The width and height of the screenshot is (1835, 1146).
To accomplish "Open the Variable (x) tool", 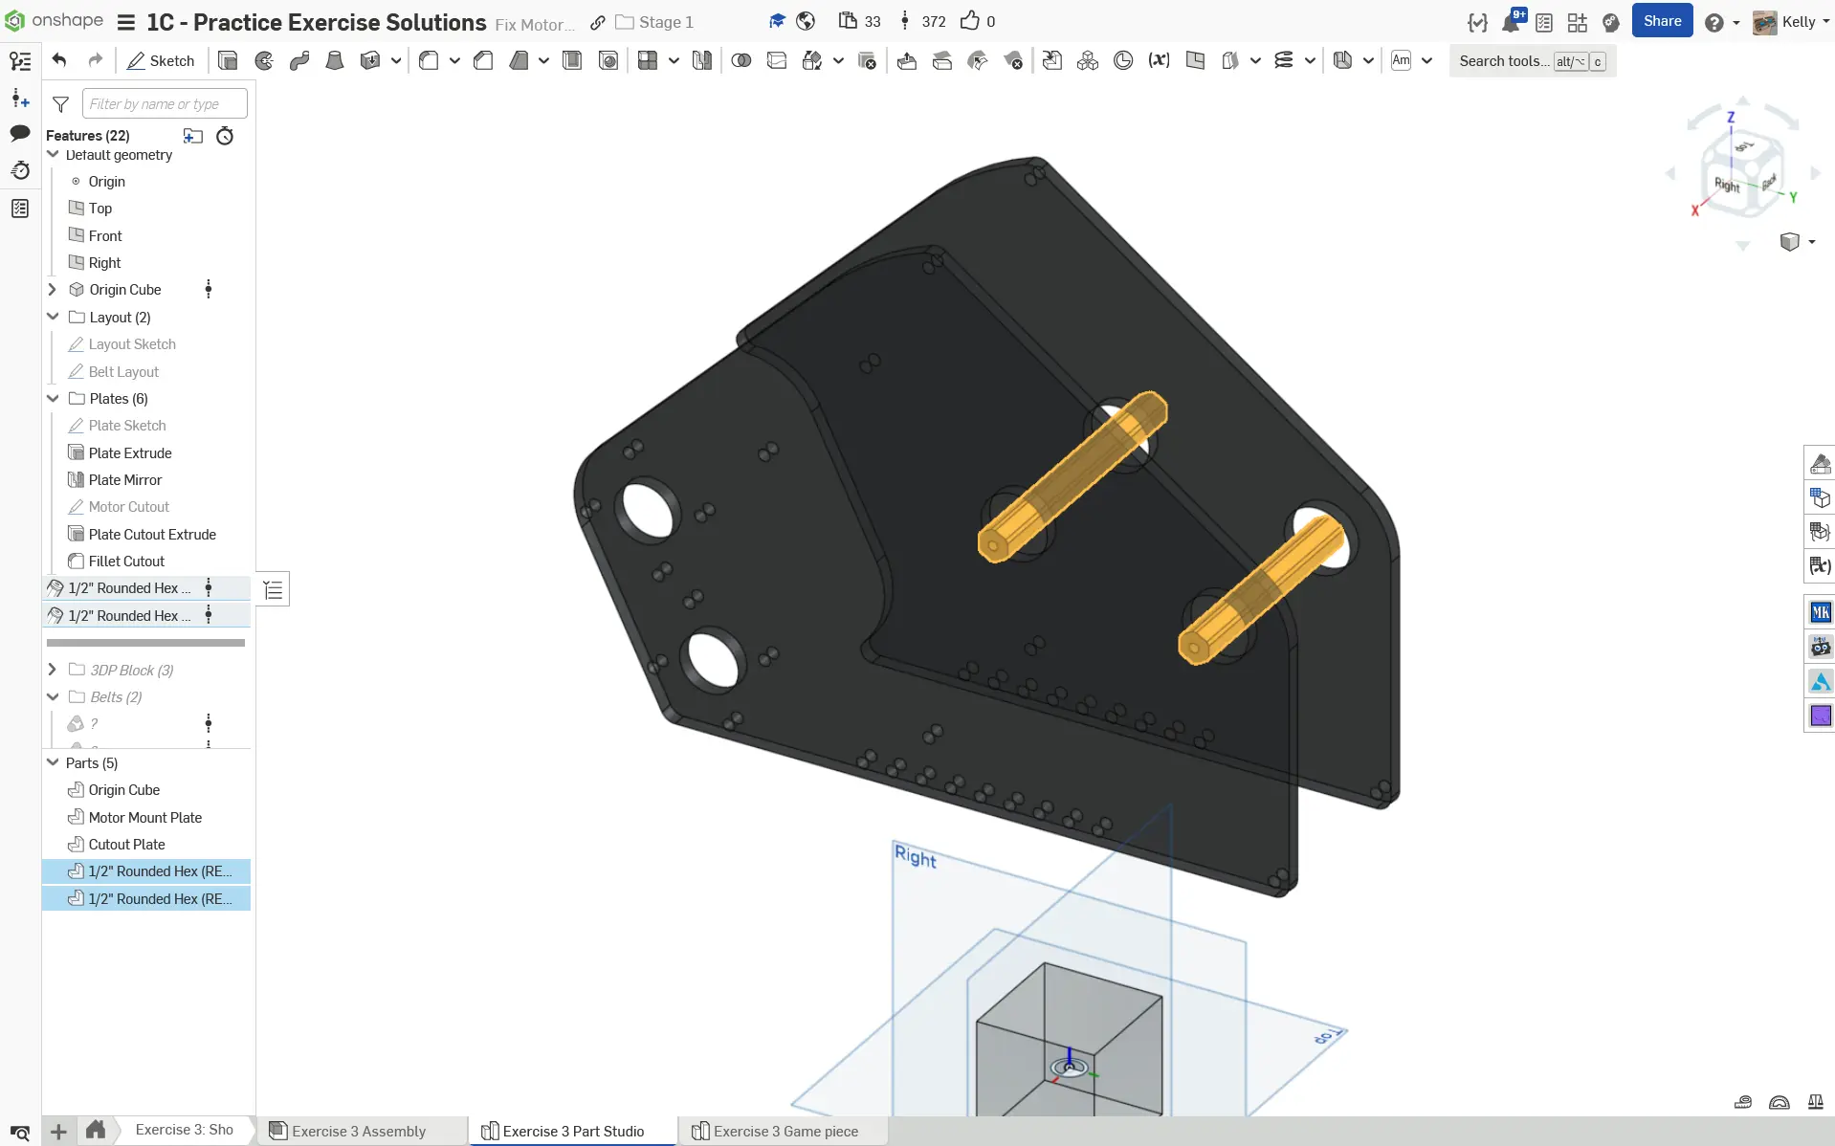I will pyautogui.click(x=1159, y=61).
